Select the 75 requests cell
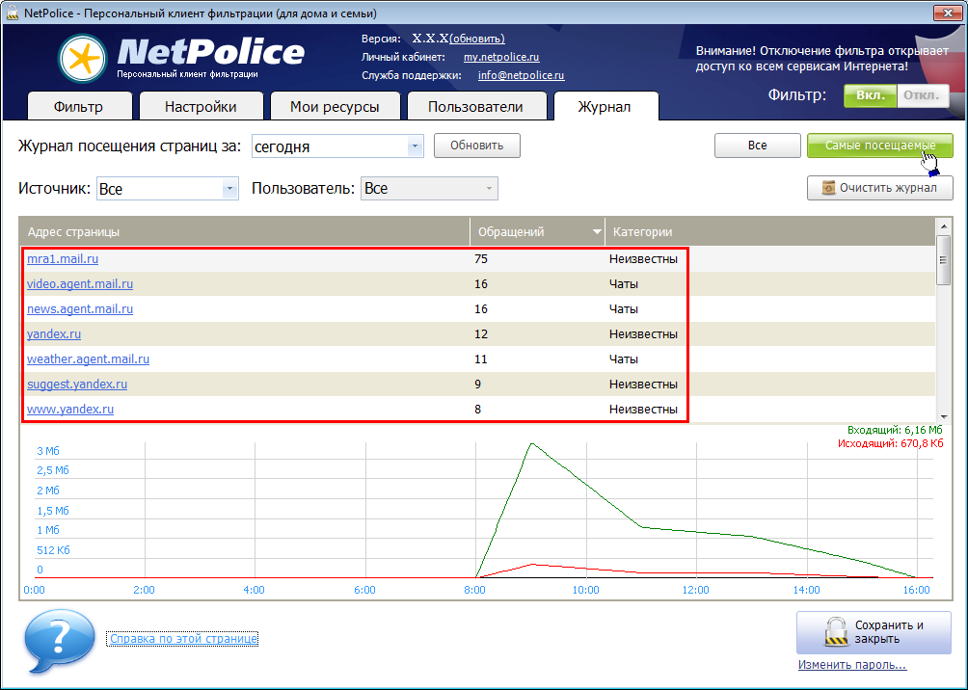Viewport: 968px width, 690px height. click(481, 258)
